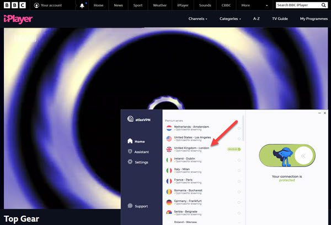Click the 'Top Gear' programme title
The image size is (331, 225).
click(x=22, y=219)
